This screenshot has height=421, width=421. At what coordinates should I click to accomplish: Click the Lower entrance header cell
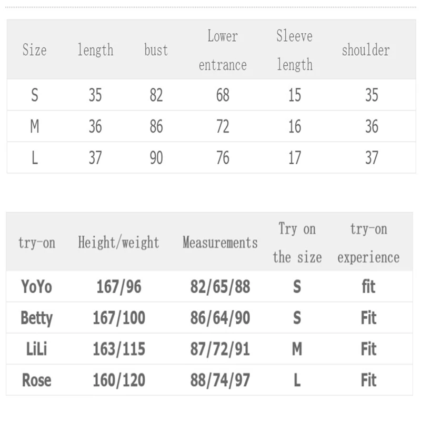223,51
